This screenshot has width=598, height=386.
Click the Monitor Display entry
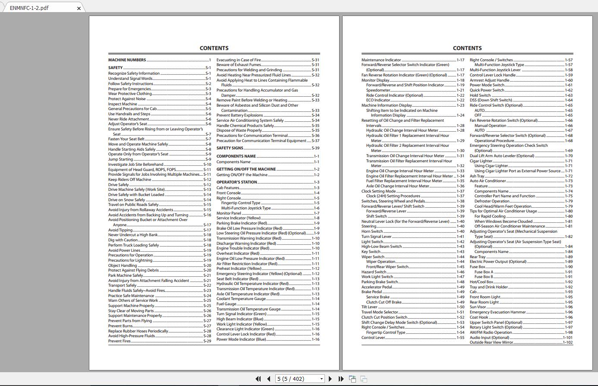(x=413, y=80)
